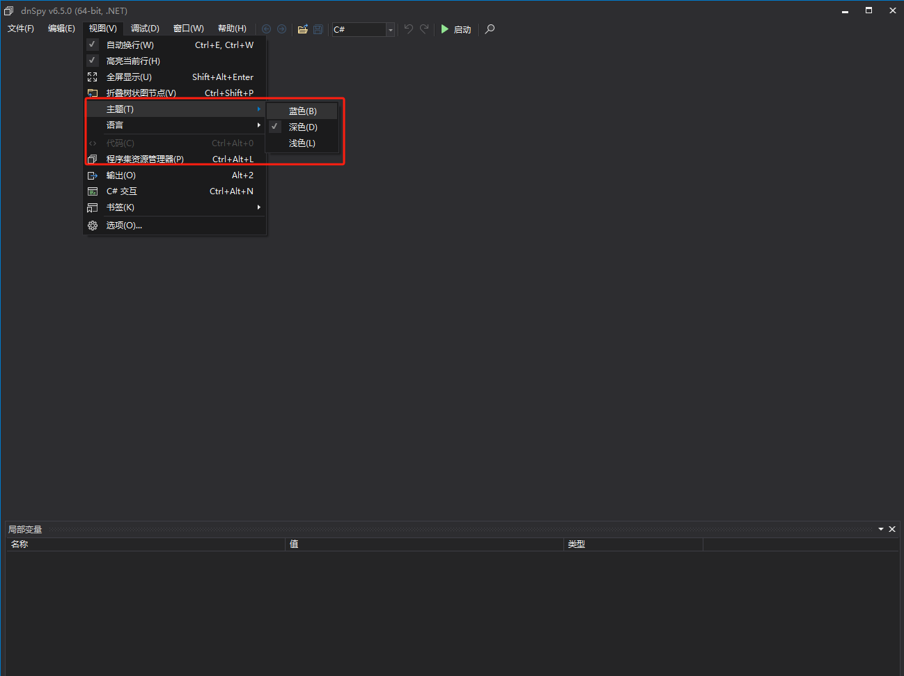This screenshot has width=904, height=676.
Task: Click the 类型 column header
Action: [x=633, y=544]
